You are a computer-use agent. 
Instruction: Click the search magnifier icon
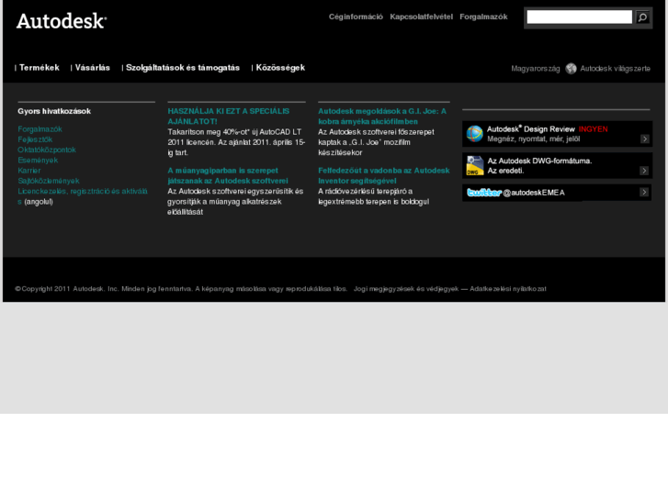[x=642, y=17]
